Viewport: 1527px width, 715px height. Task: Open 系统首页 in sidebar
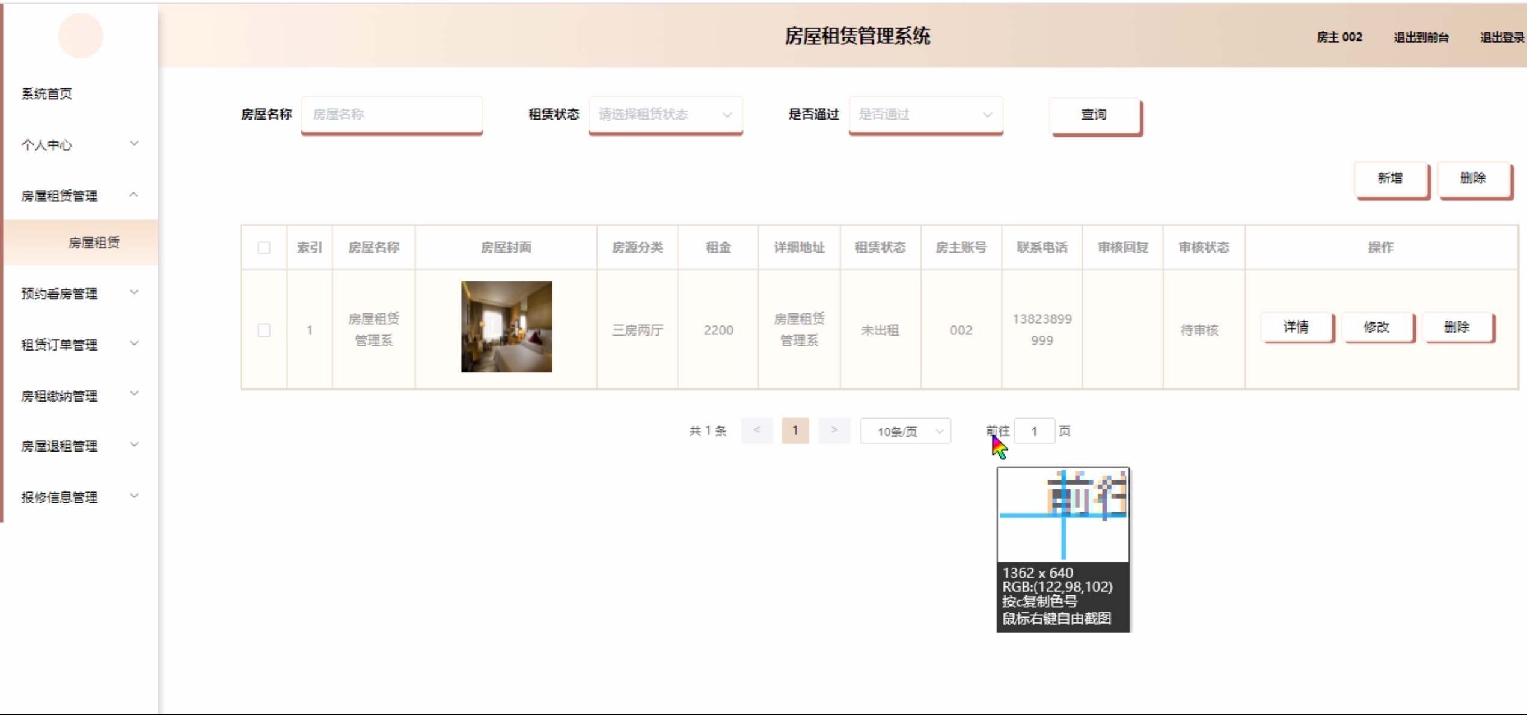pyautogui.click(x=47, y=94)
